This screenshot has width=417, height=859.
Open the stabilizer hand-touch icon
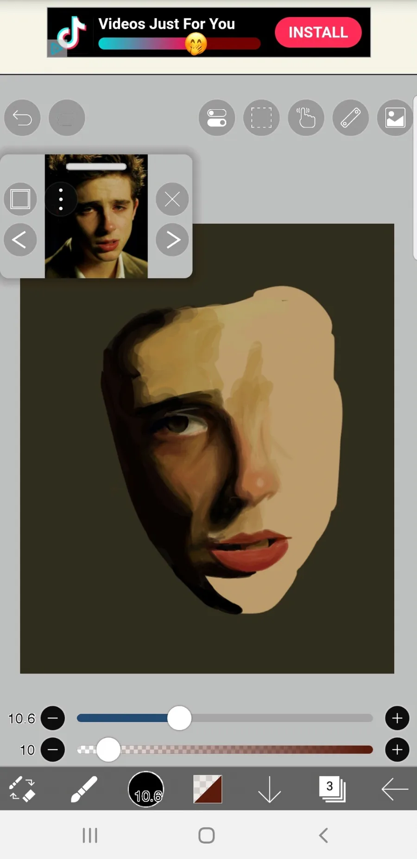pyautogui.click(x=306, y=118)
